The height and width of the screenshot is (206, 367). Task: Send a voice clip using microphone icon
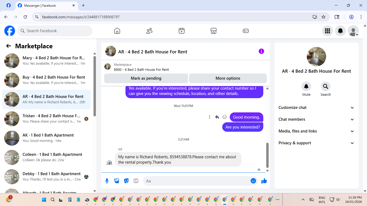click(x=107, y=181)
